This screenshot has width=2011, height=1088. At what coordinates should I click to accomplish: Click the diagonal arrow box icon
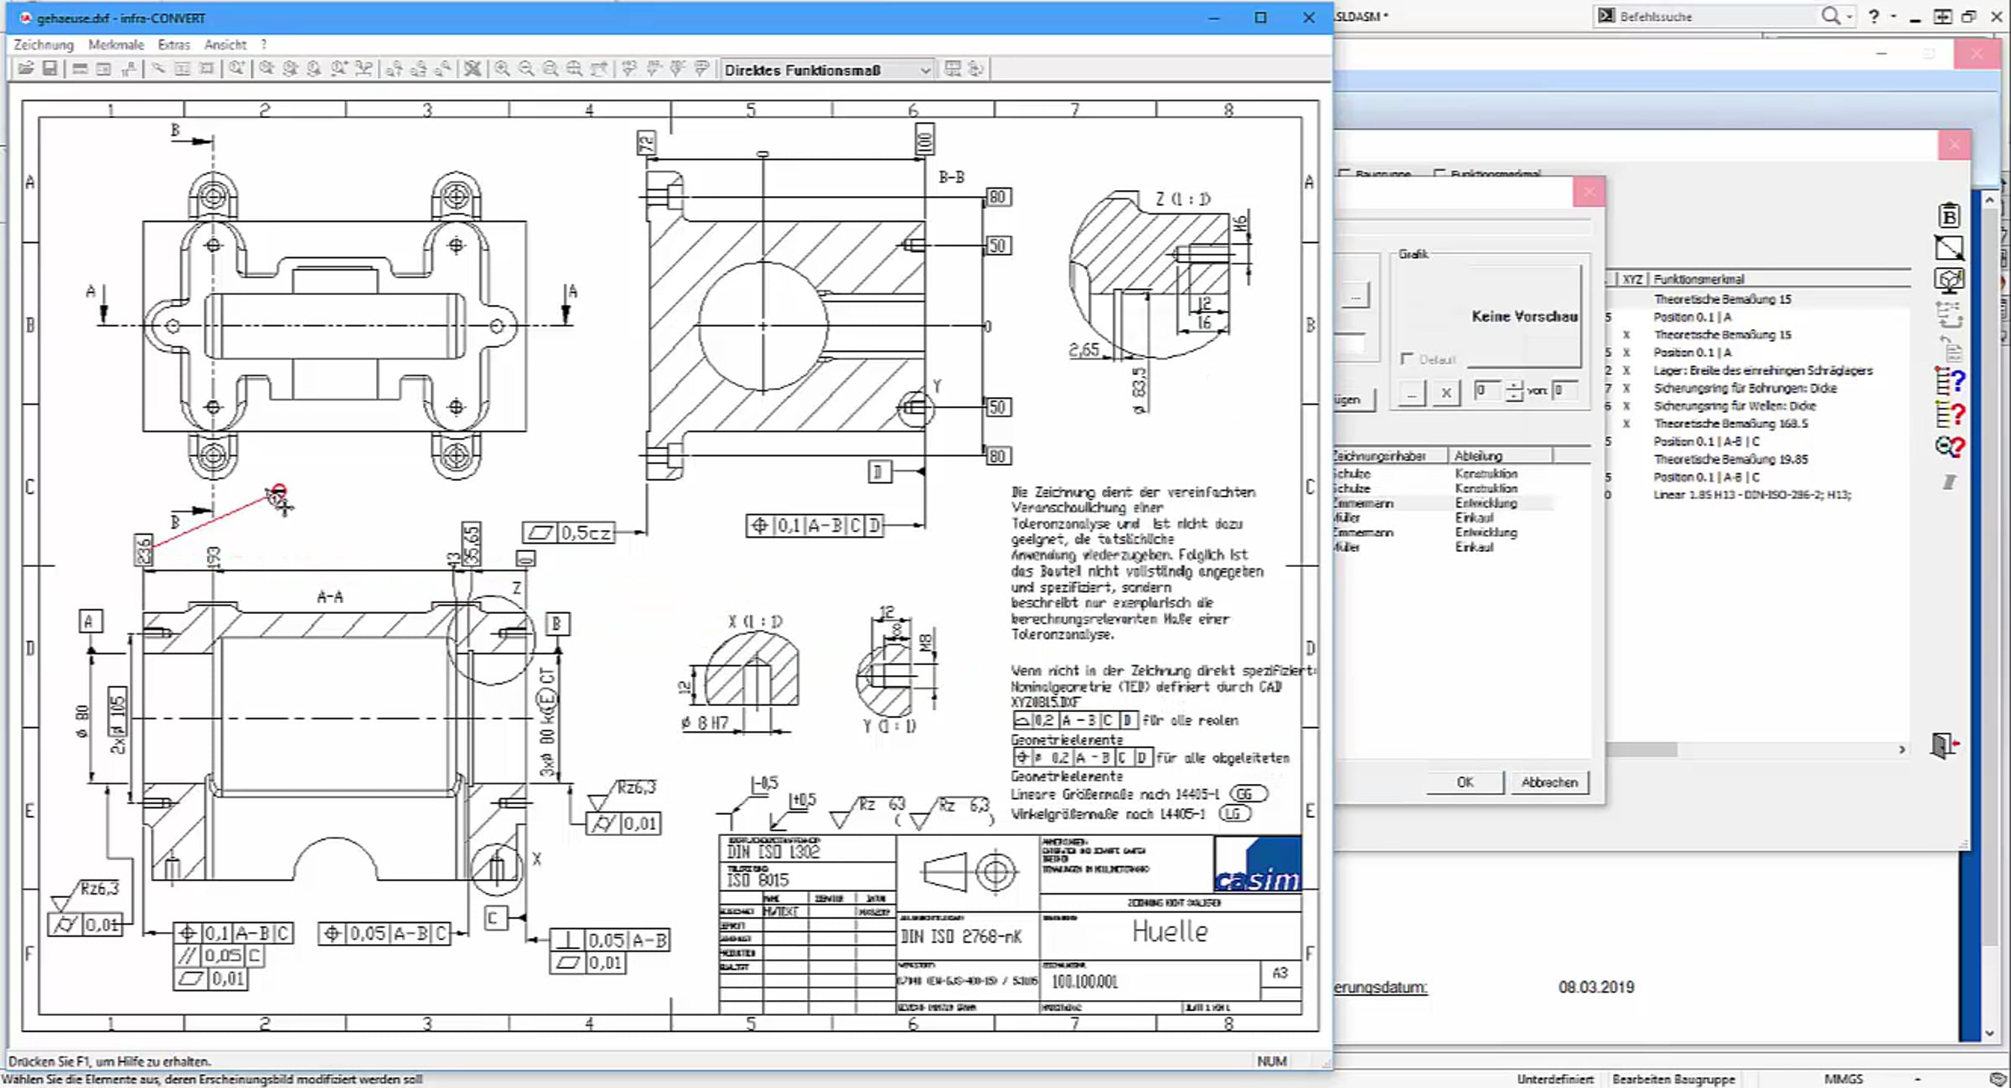coord(1949,248)
